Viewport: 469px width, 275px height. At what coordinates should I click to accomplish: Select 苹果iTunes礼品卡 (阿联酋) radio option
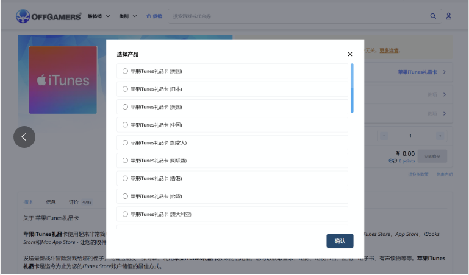coord(125,161)
